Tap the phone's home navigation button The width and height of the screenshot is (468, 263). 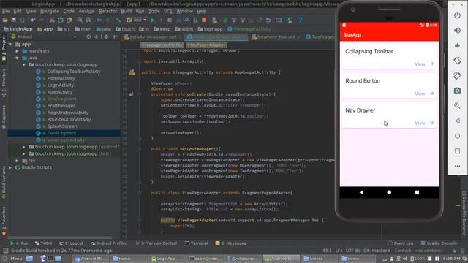[389, 192]
